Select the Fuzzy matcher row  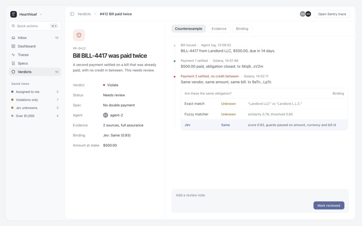click(x=264, y=114)
